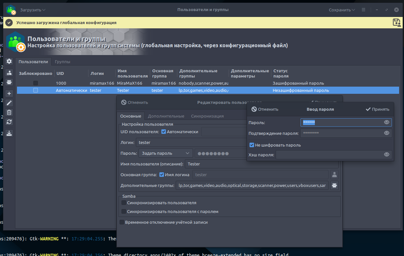Click the pencil edit user icon
This screenshot has width=404, height=256.
(x=9, y=103)
